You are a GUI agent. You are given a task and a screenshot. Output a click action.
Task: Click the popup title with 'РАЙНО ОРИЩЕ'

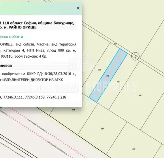click(x=36, y=25)
